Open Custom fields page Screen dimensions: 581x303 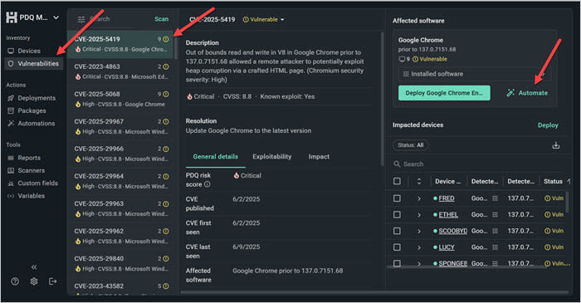tap(33, 183)
